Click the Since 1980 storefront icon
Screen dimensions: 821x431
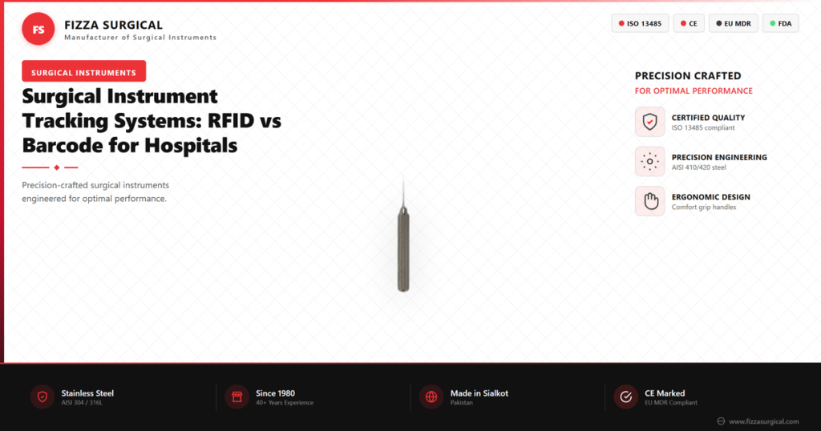pos(237,397)
